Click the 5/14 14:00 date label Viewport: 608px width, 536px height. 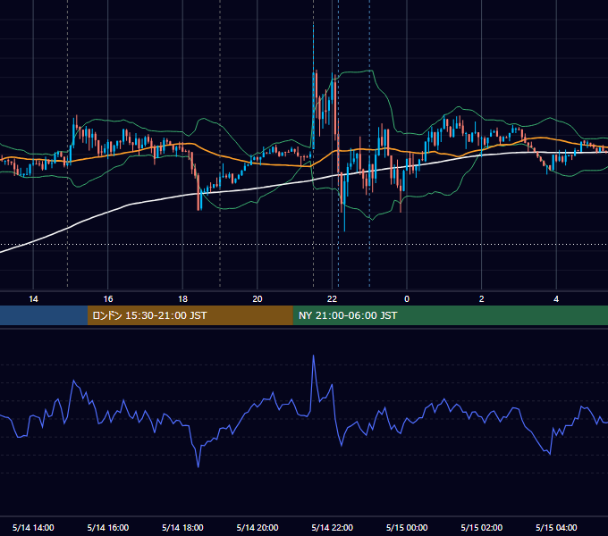[33, 527]
